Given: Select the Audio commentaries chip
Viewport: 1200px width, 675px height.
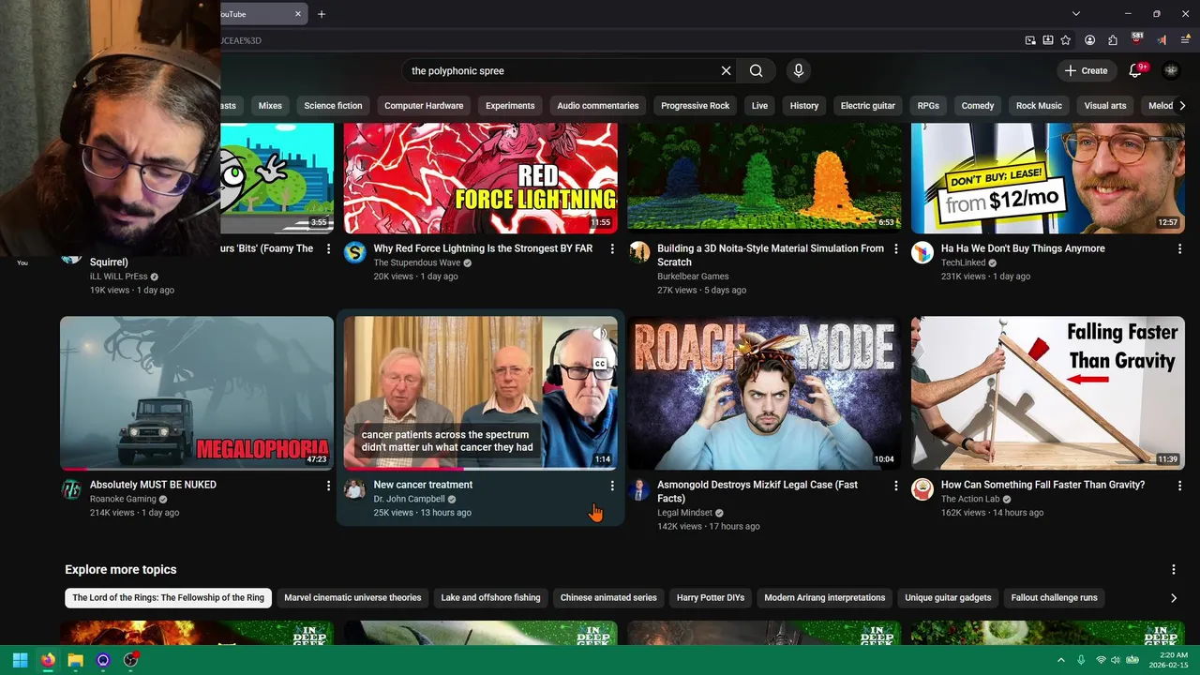Looking at the screenshot, I should pyautogui.click(x=597, y=106).
